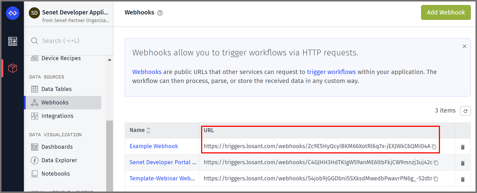The width and height of the screenshot is (477, 193).
Task: Copy the Example Webhook URL
Action: (x=434, y=147)
